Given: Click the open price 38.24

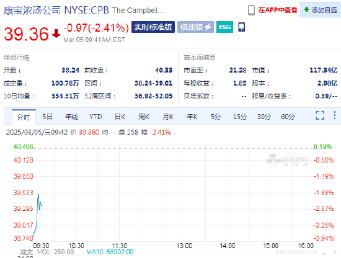Looking at the screenshot, I should [x=70, y=70].
